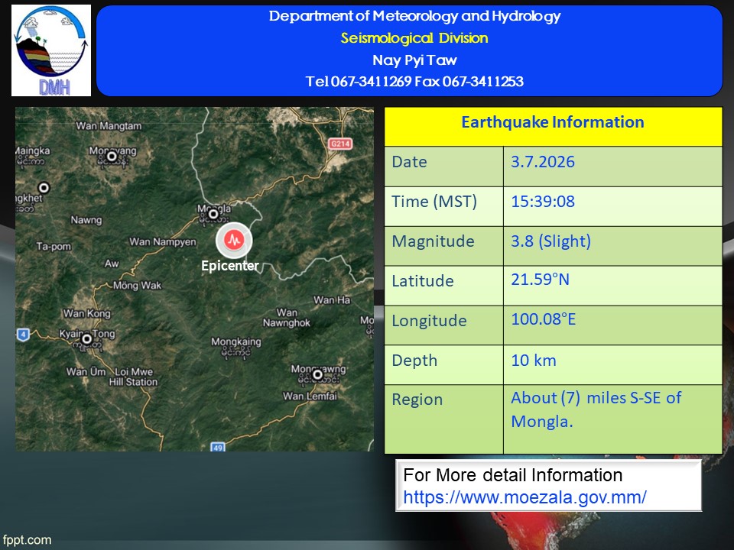Click the 'Wan Kong' map label
The height and width of the screenshot is (550, 734).
[87, 313]
